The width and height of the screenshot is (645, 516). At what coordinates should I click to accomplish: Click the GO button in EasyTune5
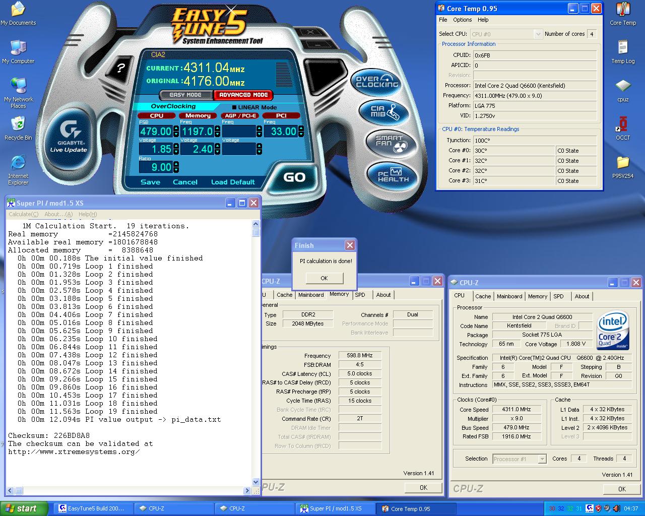(x=294, y=177)
